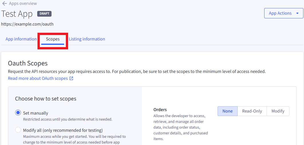Click the Choose how to set scopes heading
Viewport: 304px width, 145px height.
46,99
